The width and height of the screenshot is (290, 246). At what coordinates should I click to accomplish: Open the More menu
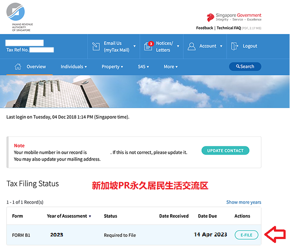pos(171,67)
